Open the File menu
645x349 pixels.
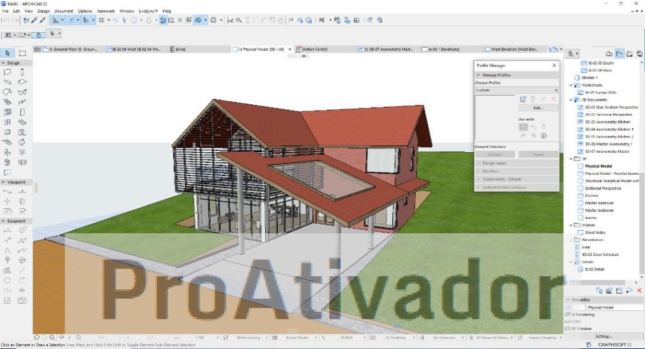coord(5,11)
